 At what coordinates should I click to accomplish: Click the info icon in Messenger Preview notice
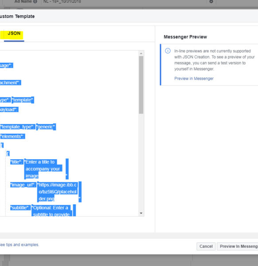click(x=168, y=51)
